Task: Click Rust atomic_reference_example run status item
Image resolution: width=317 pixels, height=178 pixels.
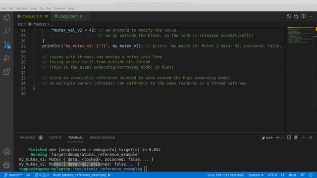Action: tap(82, 175)
